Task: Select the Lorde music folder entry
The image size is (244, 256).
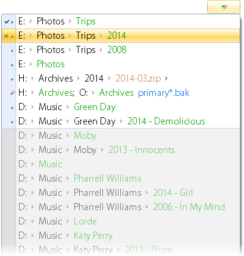Action: click(x=127, y=221)
